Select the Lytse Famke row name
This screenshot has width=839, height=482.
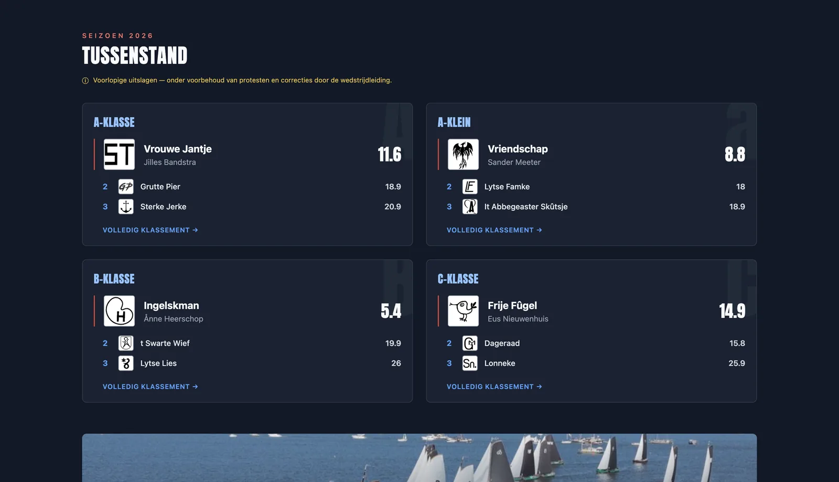pos(507,187)
